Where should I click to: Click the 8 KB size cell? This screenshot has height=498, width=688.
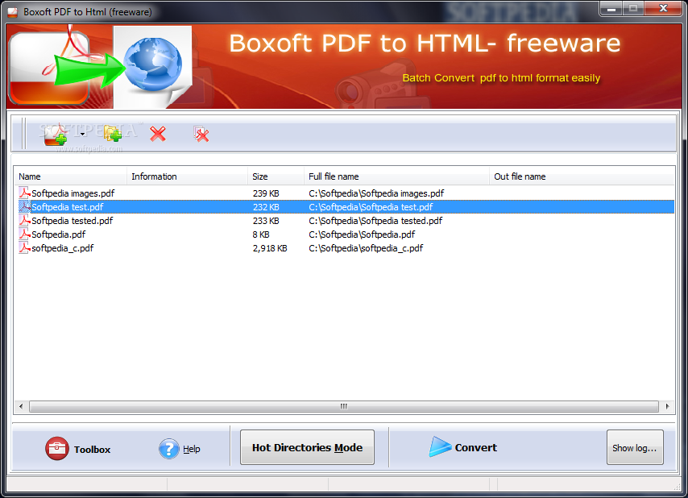[x=261, y=234]
